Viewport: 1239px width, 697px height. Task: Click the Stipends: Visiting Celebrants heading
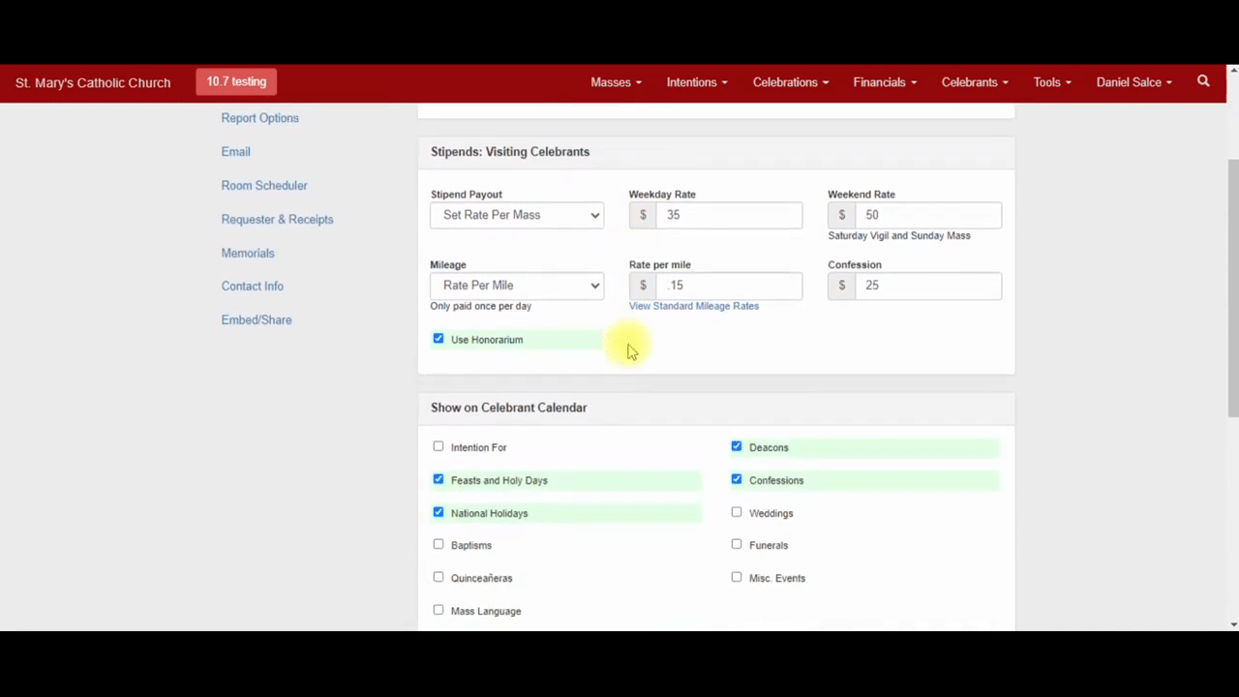point(510,152)
